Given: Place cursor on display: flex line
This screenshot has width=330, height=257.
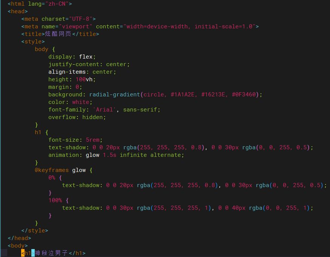Looking at the screenshot, I should tap(72, 57).
